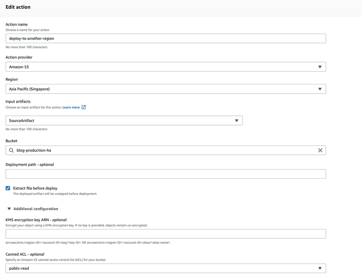Focus the Deployment path input box

165,174
